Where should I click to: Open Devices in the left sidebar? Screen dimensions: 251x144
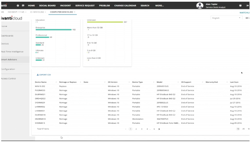5,44
